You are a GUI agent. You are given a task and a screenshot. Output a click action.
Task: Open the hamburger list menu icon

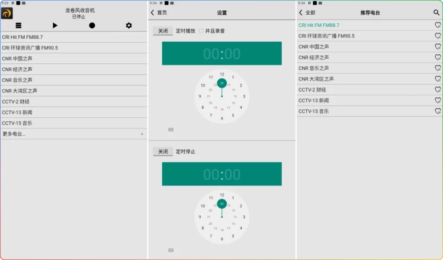pos(18,25)
